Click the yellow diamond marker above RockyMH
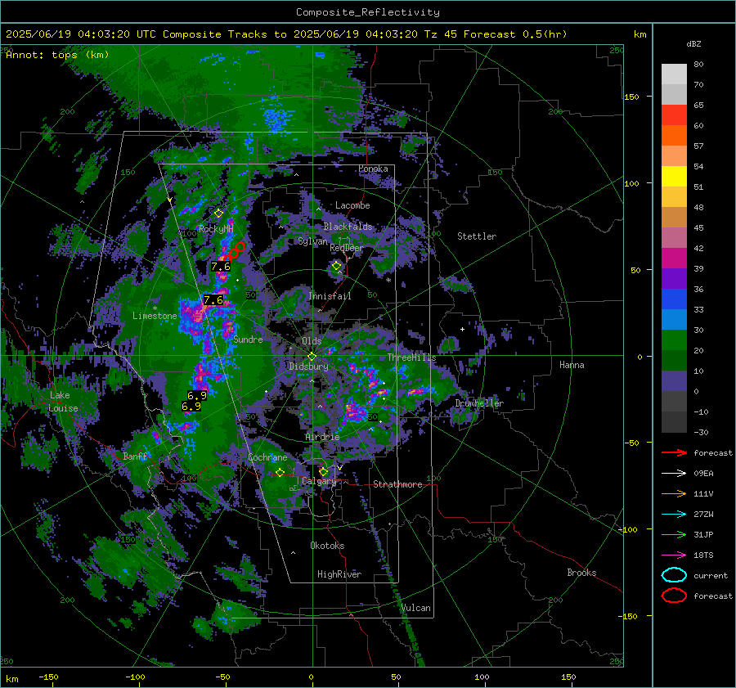Viewport: 736px width, 688px height. (218, 214)
